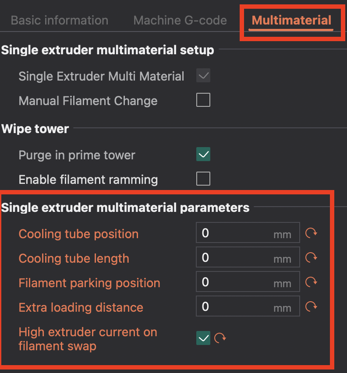Image resolution: width=347 pixels, height=373 pixels.
Task: Reset Extra loading distance value
Action: (x=311, y=306)
